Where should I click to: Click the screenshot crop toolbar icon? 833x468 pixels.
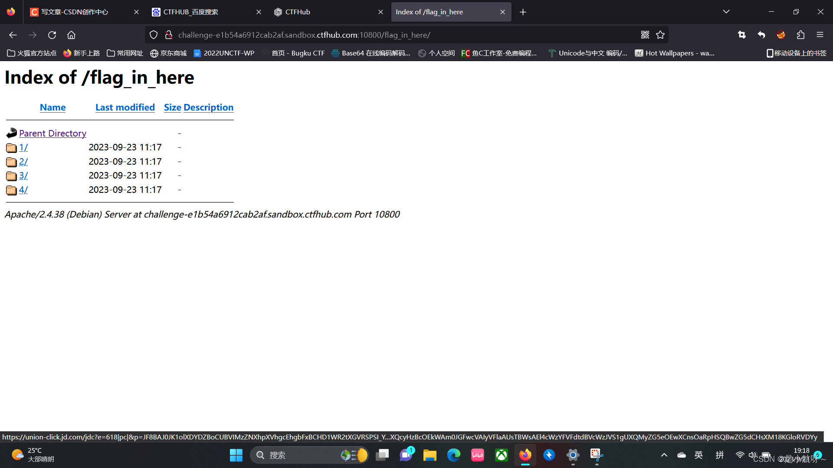coord(742,35)
